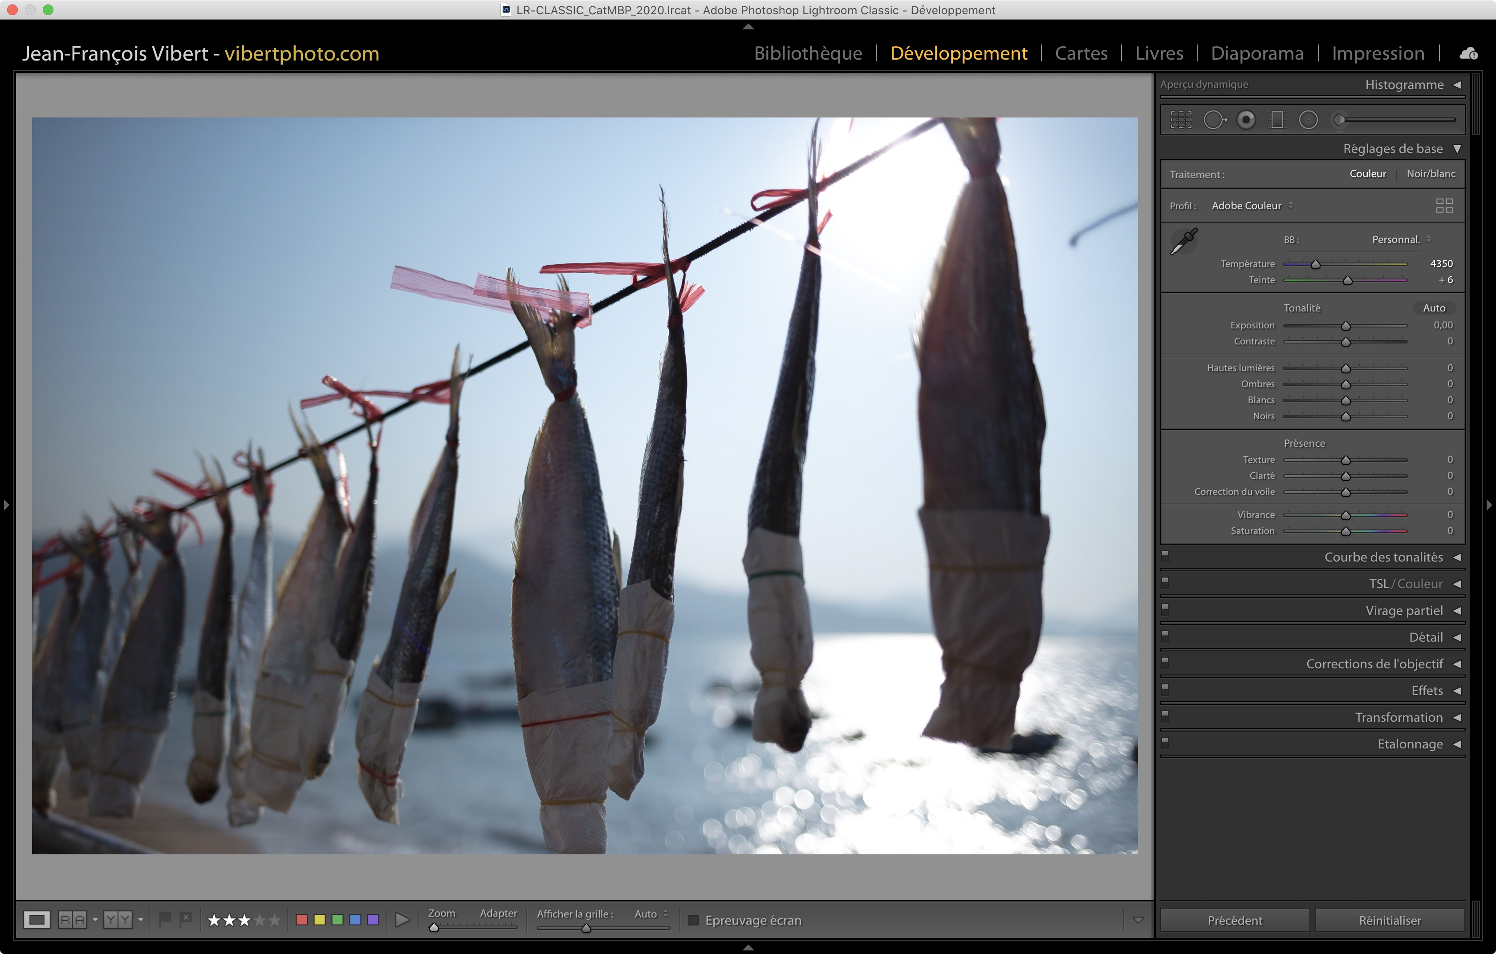Choose the graduated filter tool

[x=1277, y=120]
